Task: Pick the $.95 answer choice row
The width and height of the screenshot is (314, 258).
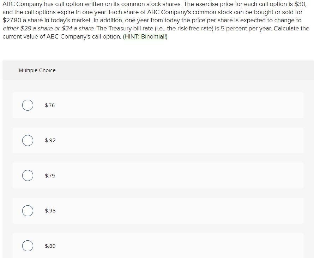Action: click(158, 210)
